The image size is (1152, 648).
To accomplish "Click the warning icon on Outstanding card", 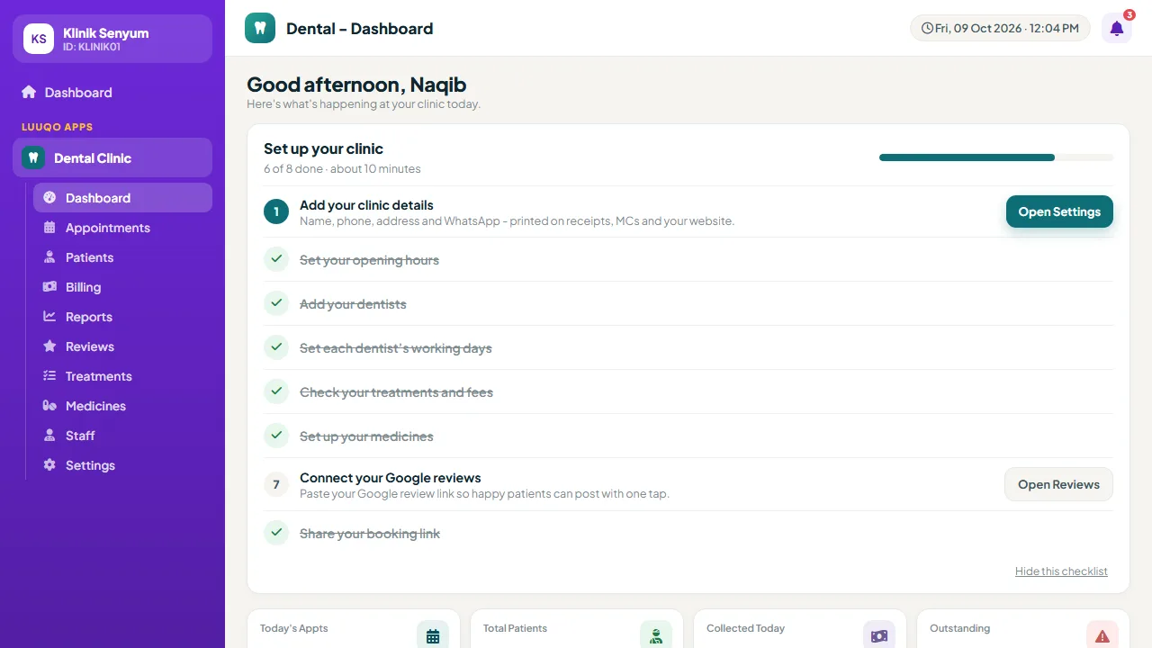I will point(1102,636).
